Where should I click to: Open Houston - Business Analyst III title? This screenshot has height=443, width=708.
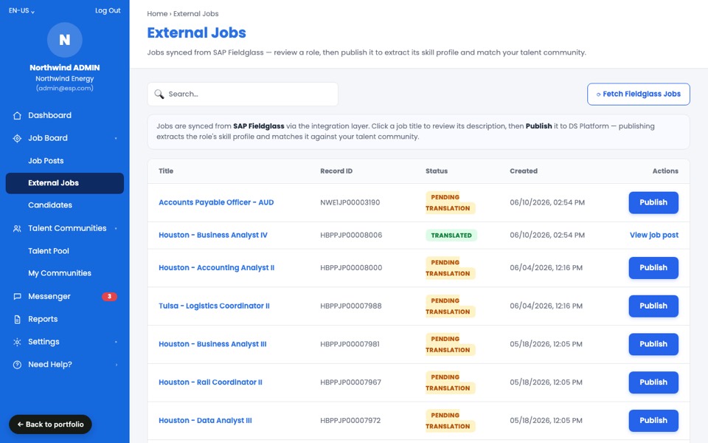tap(212, 344)
